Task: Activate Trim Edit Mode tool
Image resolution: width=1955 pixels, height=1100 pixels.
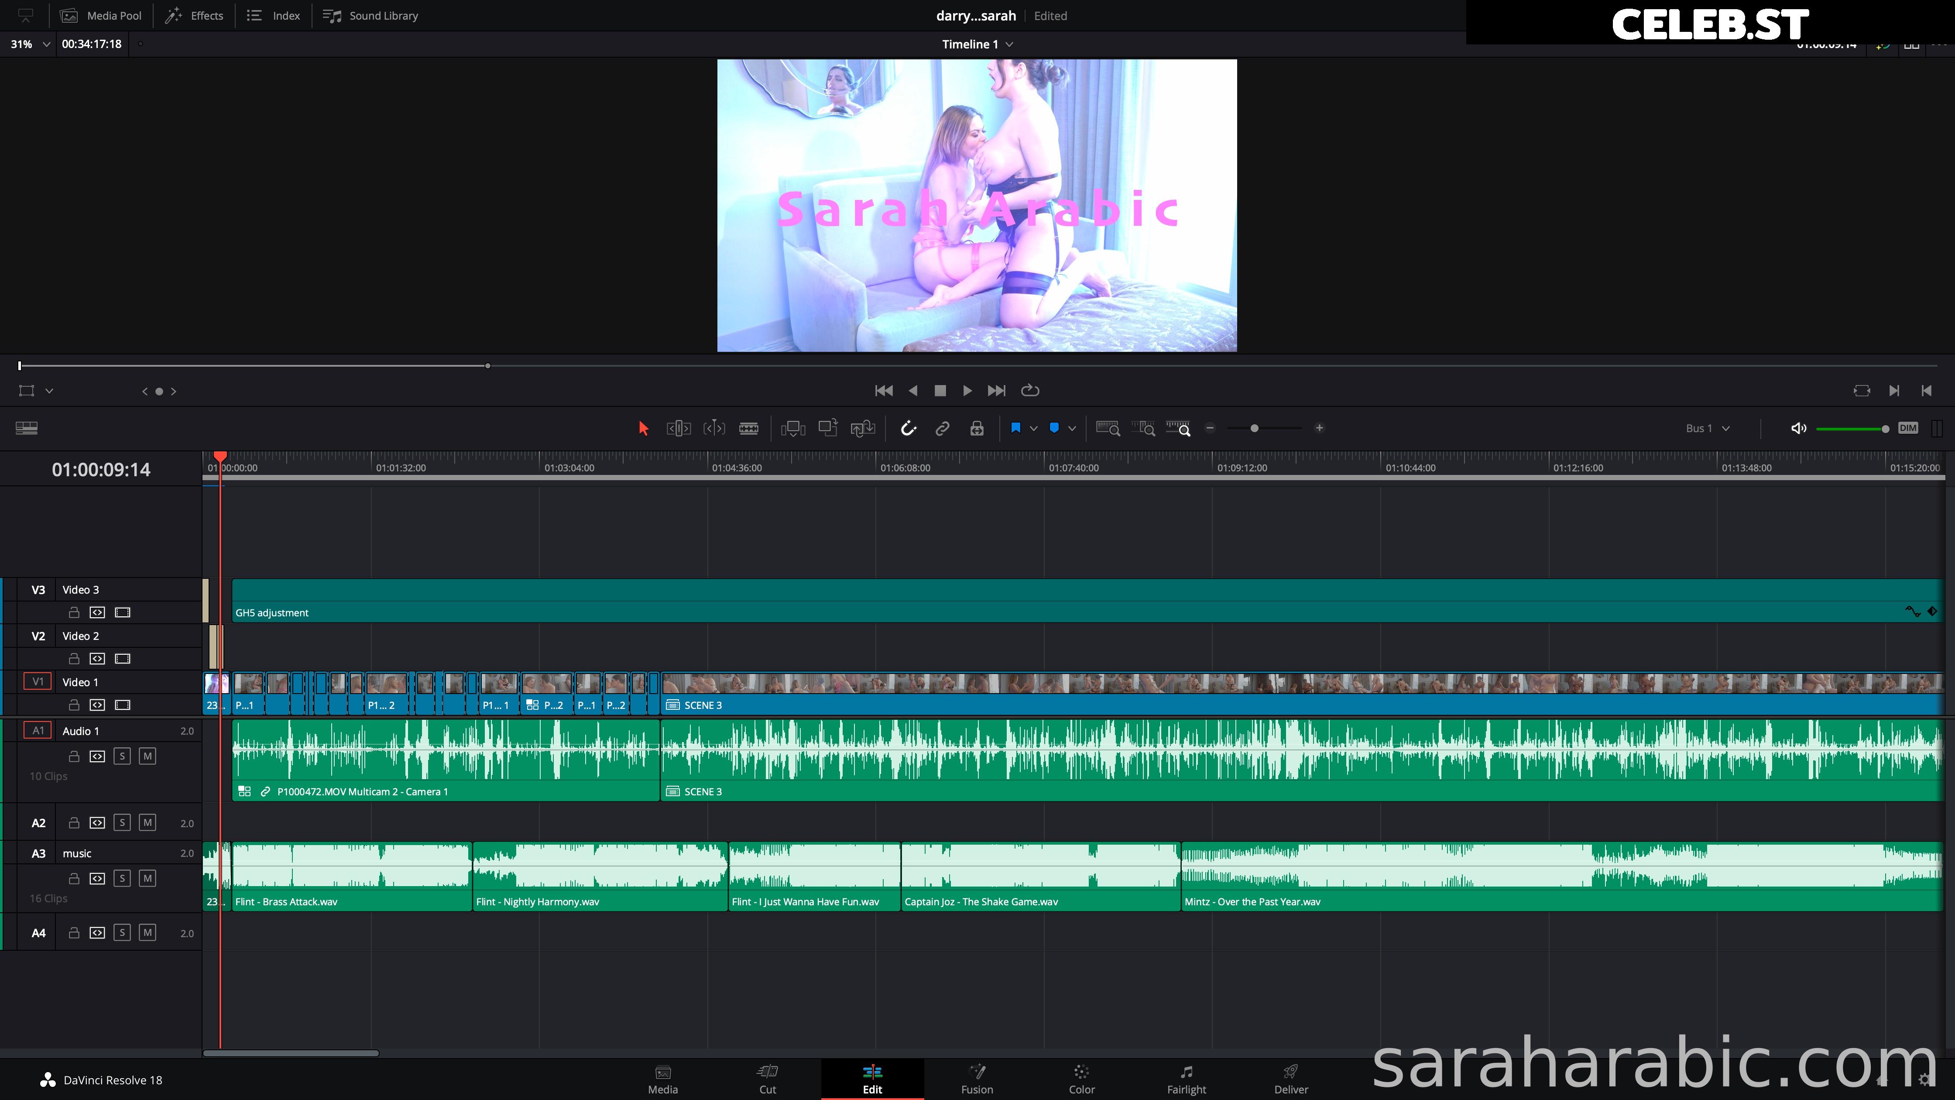Action: pos(679,429)
